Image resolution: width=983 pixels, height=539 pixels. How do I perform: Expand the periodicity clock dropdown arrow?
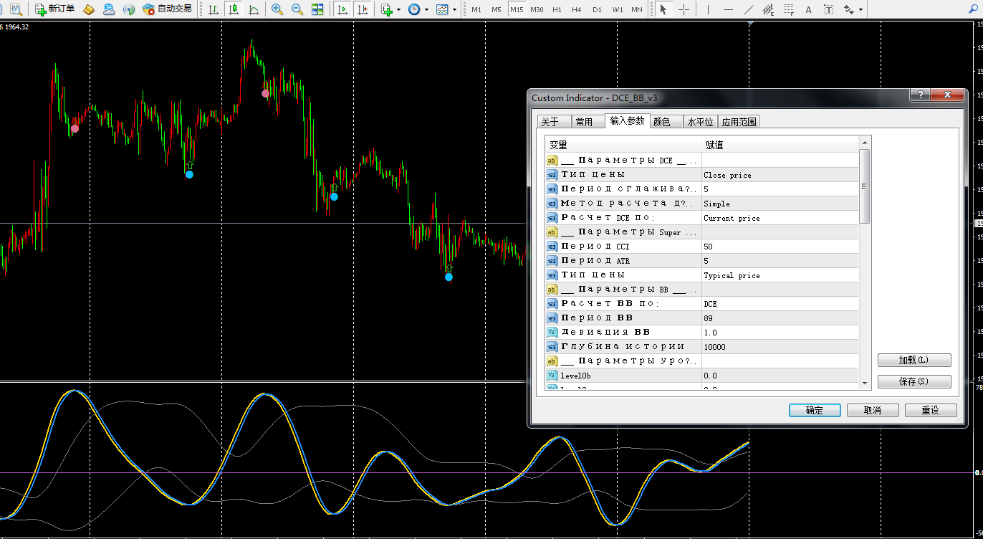point(426,10)
